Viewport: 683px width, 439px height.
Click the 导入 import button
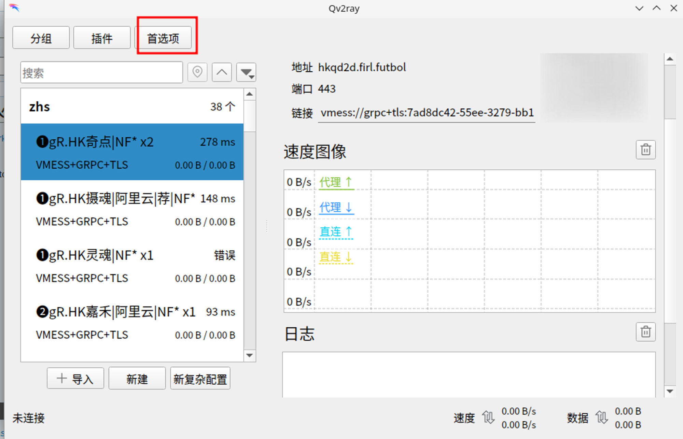coord(75,378)
